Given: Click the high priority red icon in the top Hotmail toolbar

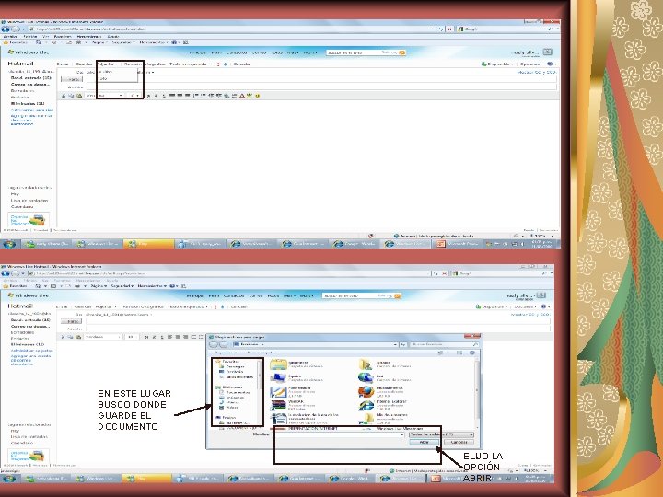Looking at the screenshot, I should [218, 64].
